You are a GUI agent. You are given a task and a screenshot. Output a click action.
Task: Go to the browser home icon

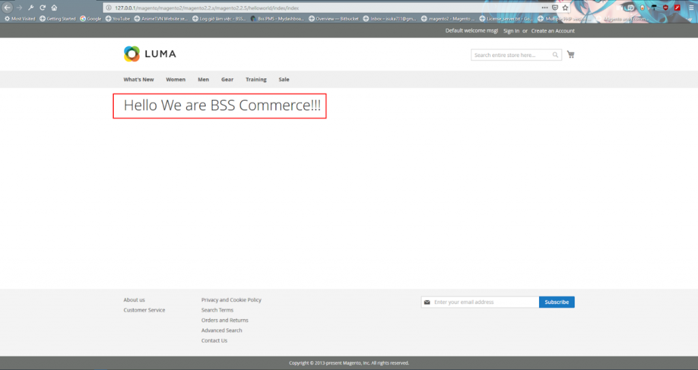point(54,7)
